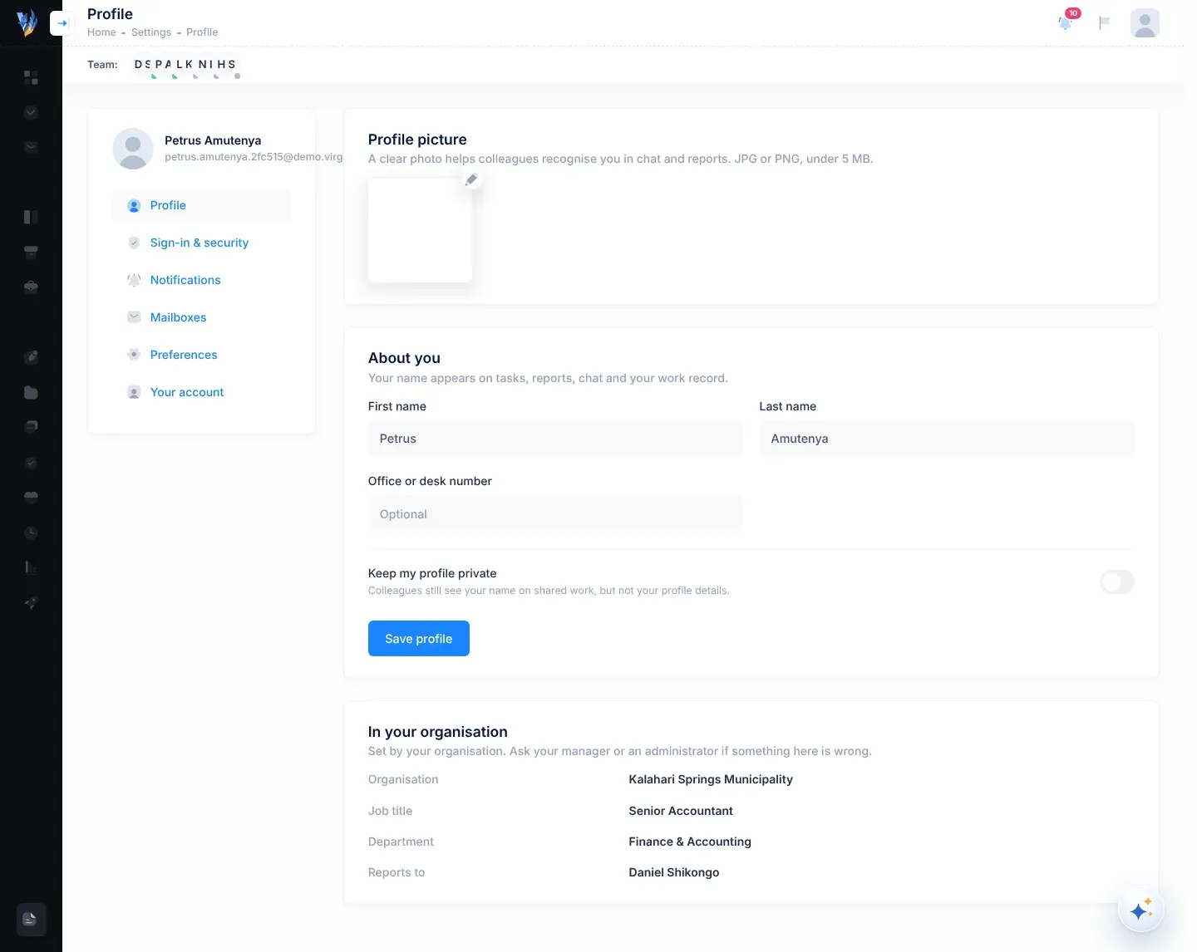This screenshot has height=952, width=1197.
Task: Open the sparkle AI assistant button
Action: [x=1140, y=910]
